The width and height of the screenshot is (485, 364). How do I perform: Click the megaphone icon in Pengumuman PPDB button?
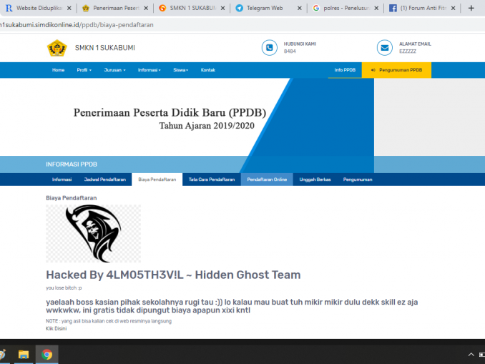tap(373, 70)
